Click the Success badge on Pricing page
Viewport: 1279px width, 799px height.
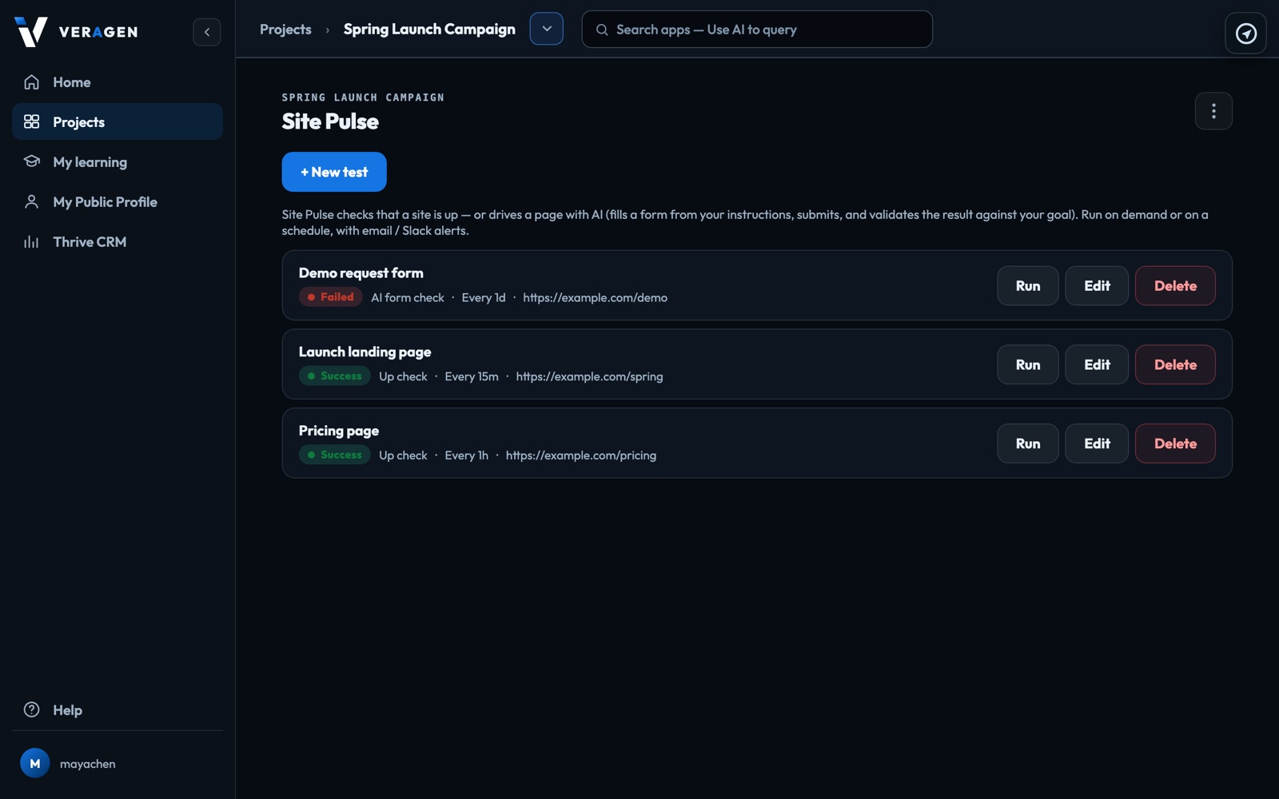point(334,455)
